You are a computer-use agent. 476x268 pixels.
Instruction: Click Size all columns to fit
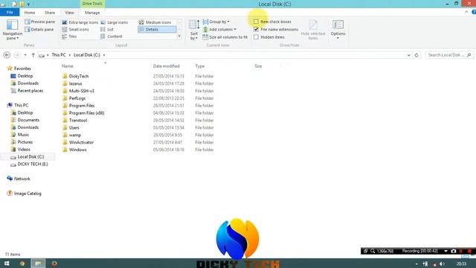pyautogui.click(x=225, y=37)
